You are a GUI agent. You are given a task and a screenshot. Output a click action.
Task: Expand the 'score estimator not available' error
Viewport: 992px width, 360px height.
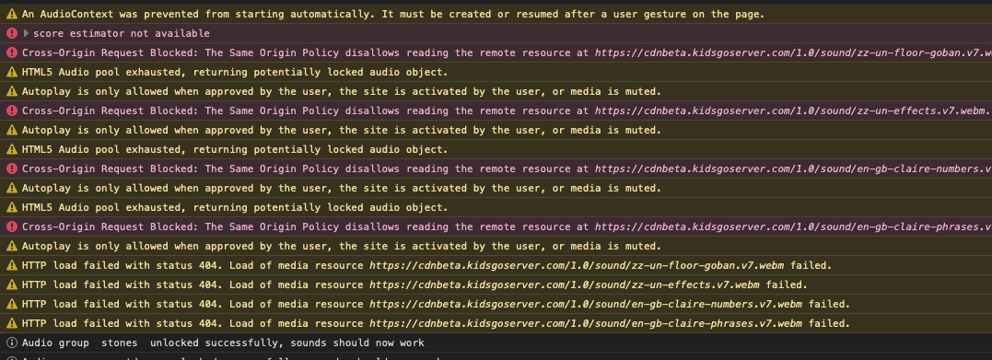click(26, 33)
